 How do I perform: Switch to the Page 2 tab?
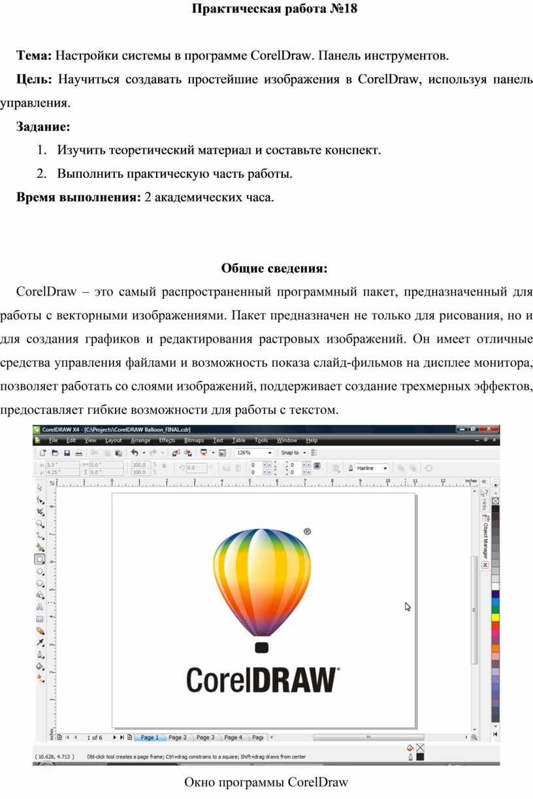click(178, 738)
